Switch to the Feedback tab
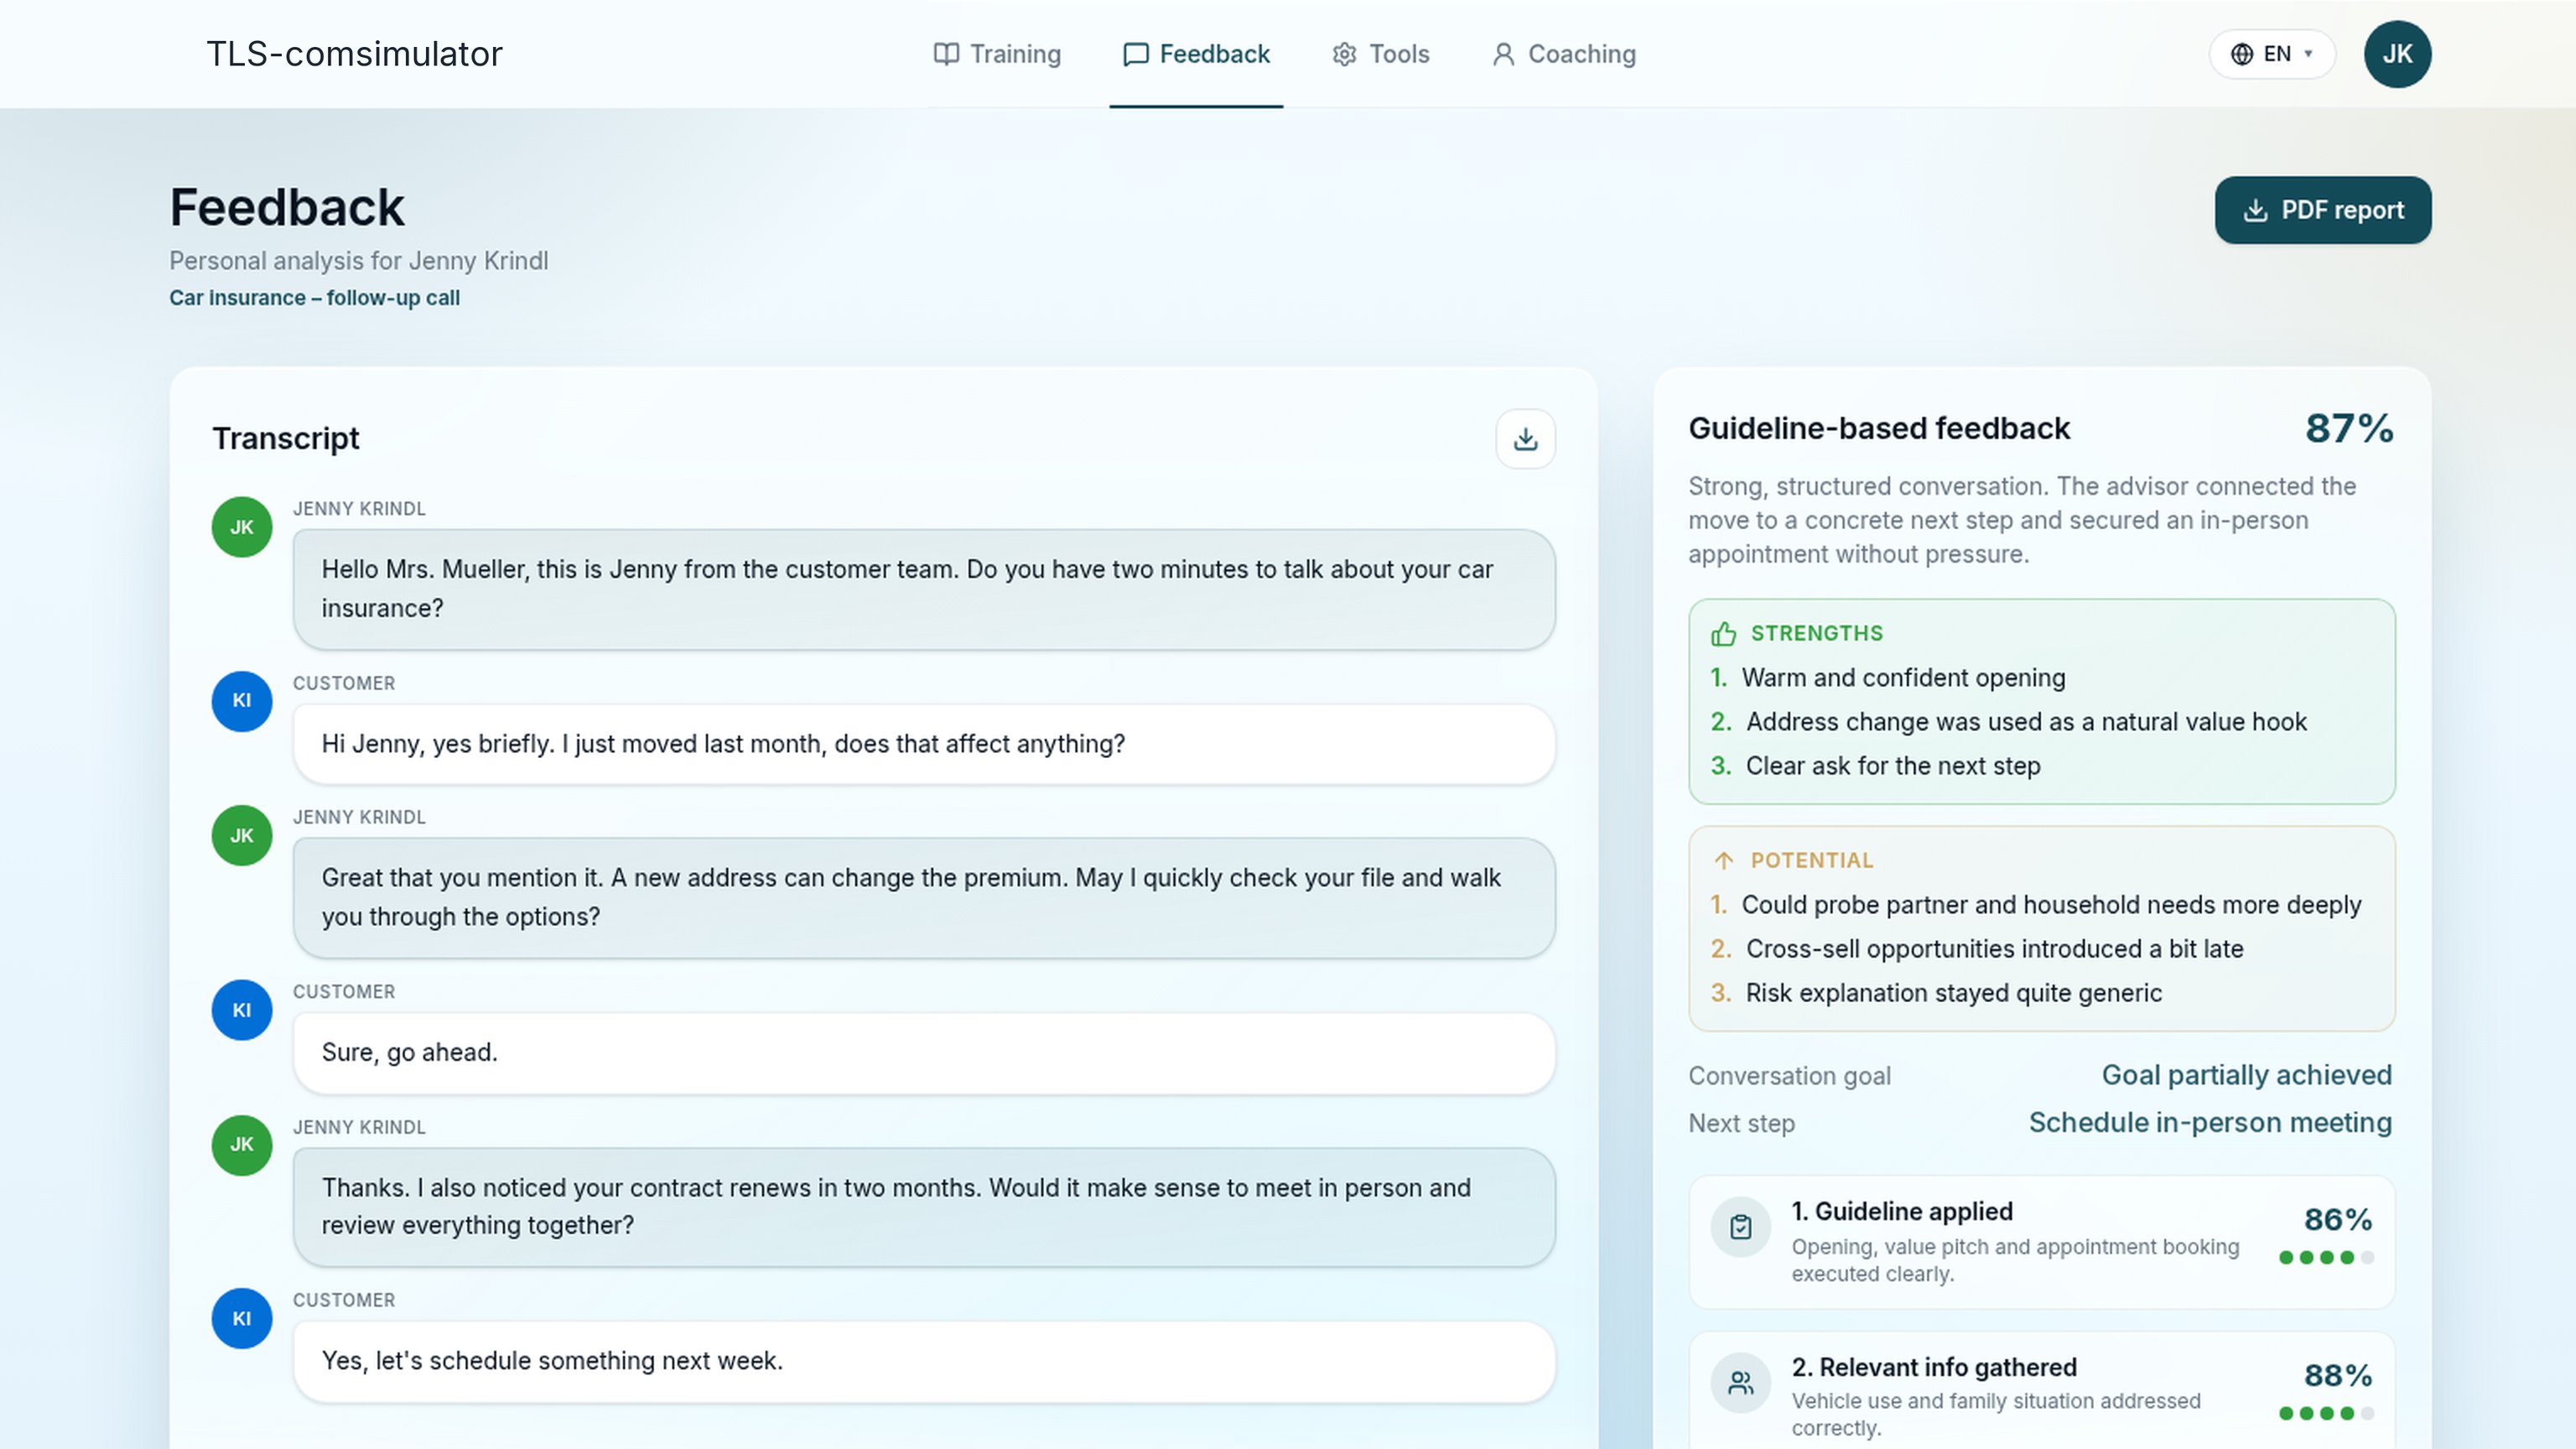Screen dimensions: 2576x1449 pyautogui.click(x=1196, y=54)
